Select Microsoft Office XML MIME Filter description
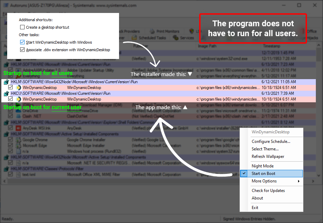 click(93, 175)
